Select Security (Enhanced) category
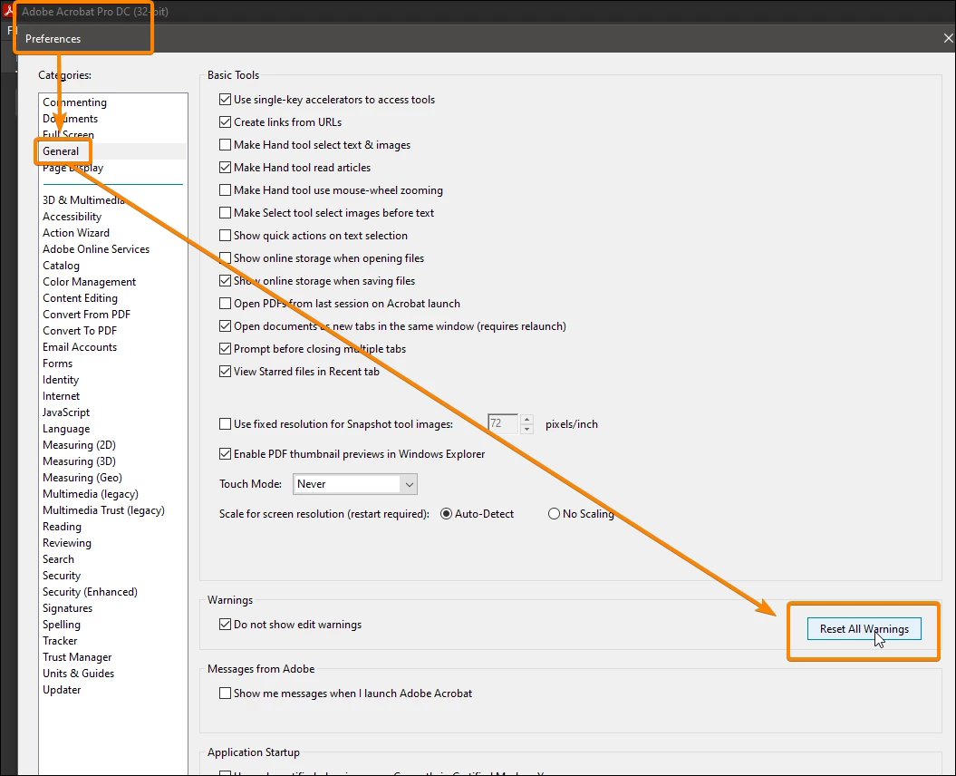The width and height of the screenshot is (956, 776). (90, 592)
